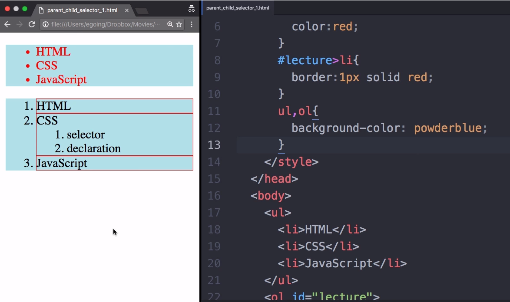Minimize browser window with the yellow button

pos(16,9)
